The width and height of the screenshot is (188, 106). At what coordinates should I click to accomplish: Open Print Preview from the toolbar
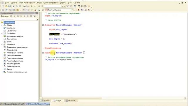tap(28, 6)
